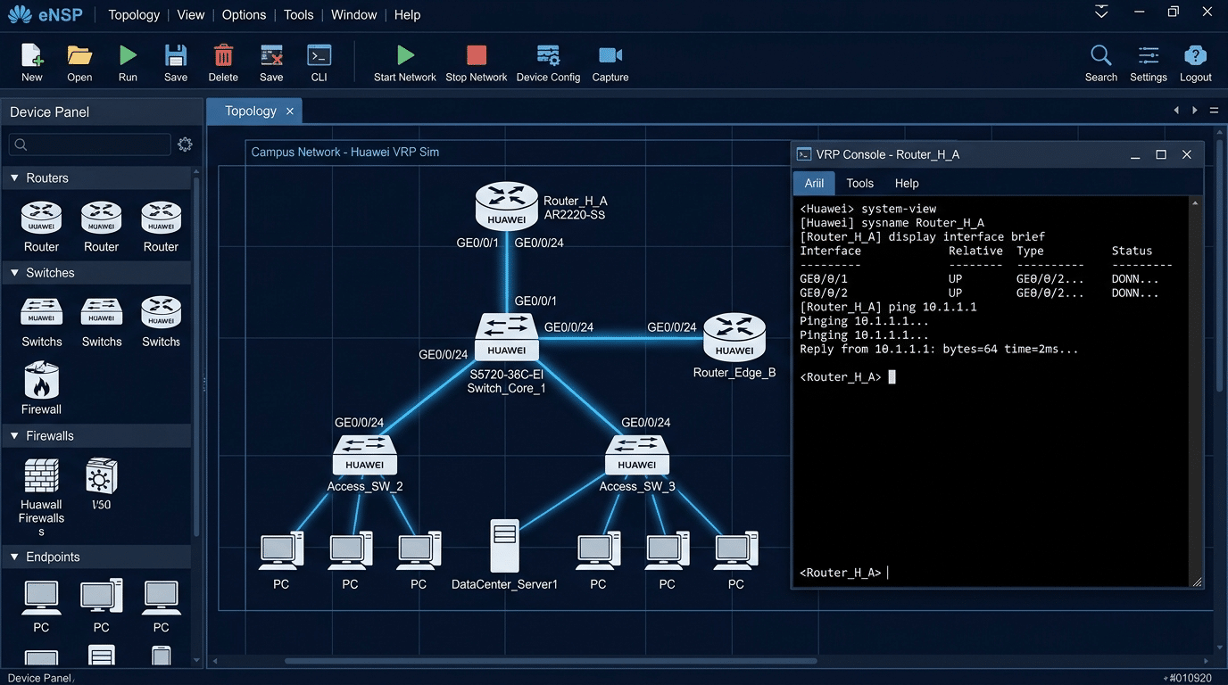This screenshot has width=1228, height=685.
Task: Close the Topology tab
Action: coord(290,111)
